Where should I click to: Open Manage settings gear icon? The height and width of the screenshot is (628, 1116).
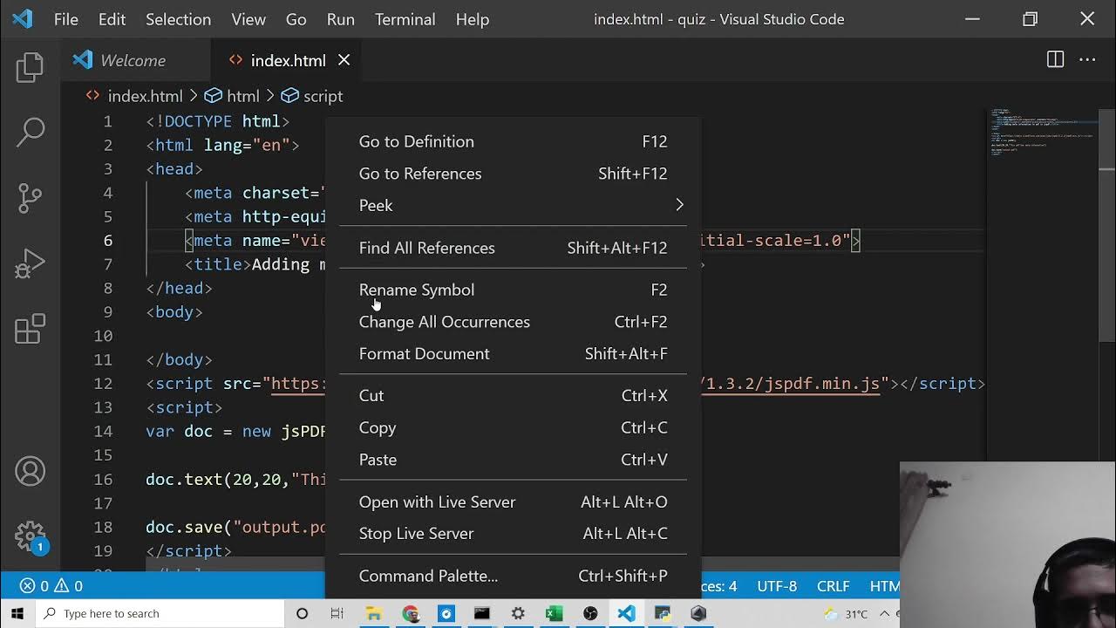click(30, 536)
